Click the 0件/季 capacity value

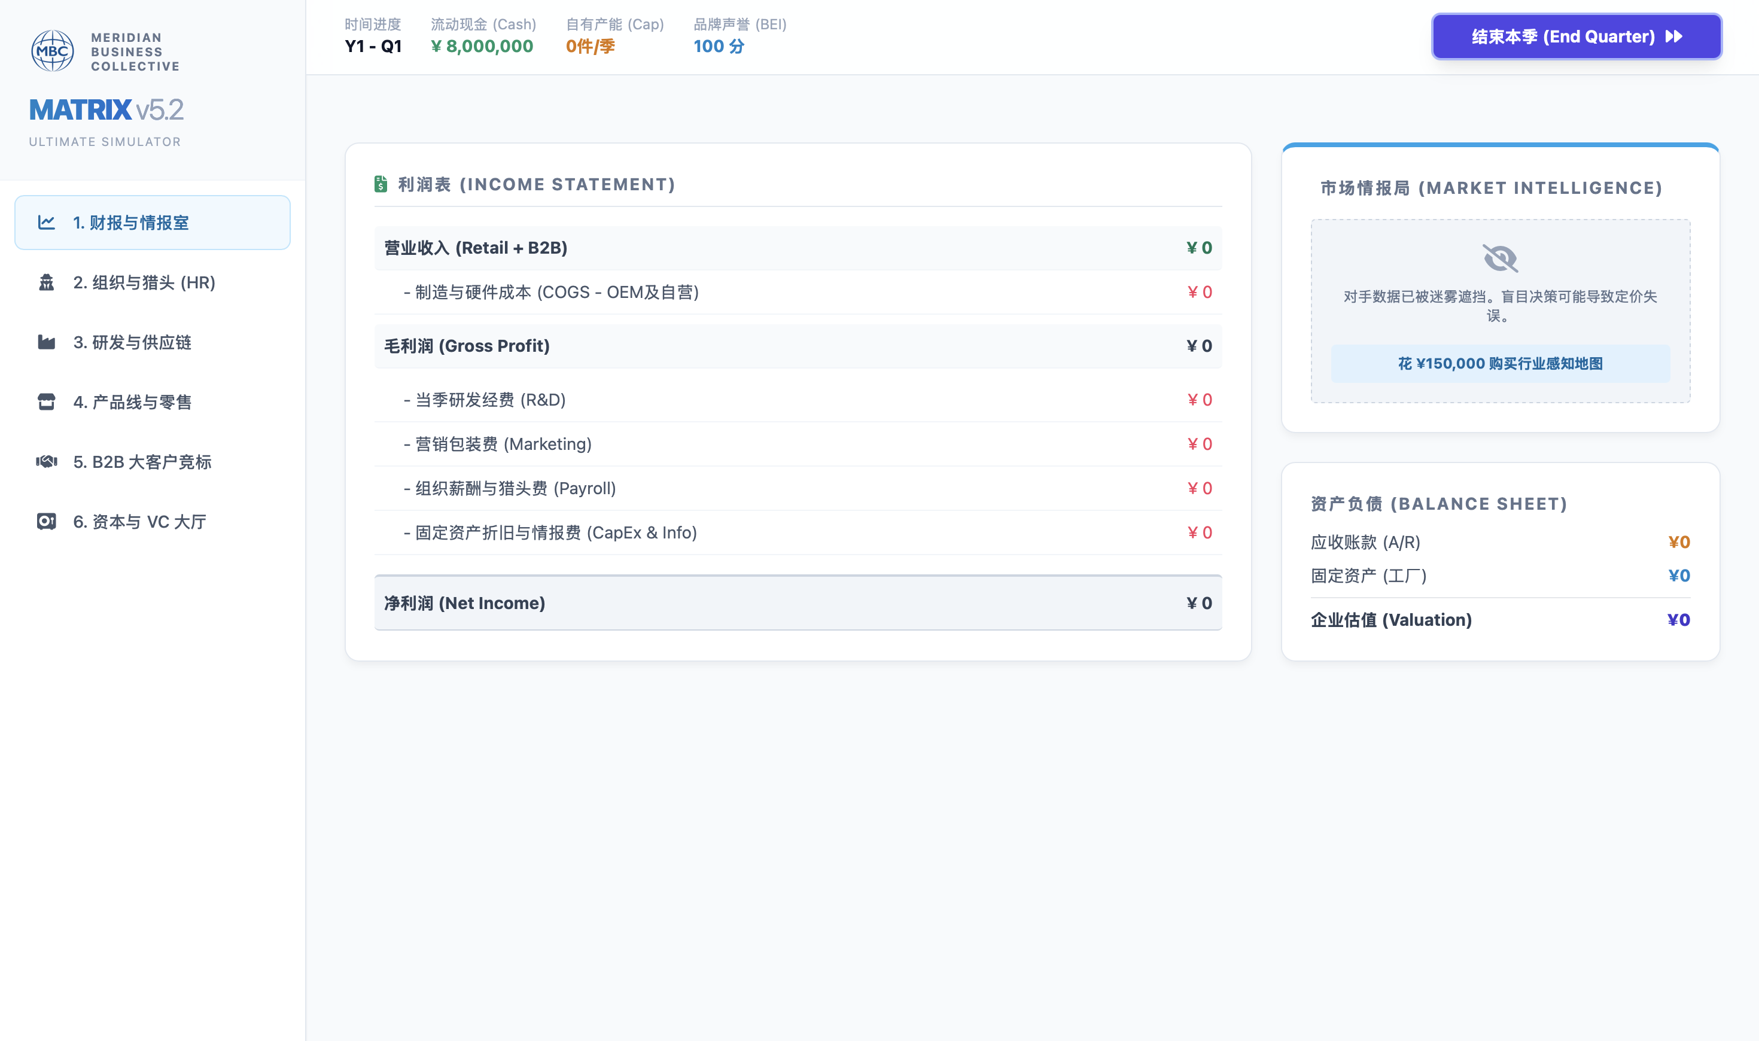(x=591, y=46)
